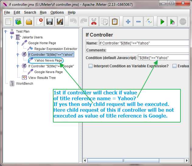Collapse the Google Home Page node handle
This screenshot has width=192, height=166.
click(x=18, y=43)
